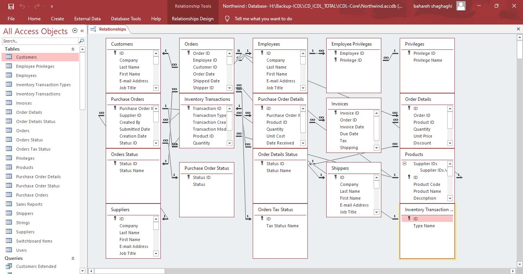This screenshot has height=274, width=523.
Task: Click the key icon beside Privilege ID in Employee Privileges
Action: (x=335, y=60)
